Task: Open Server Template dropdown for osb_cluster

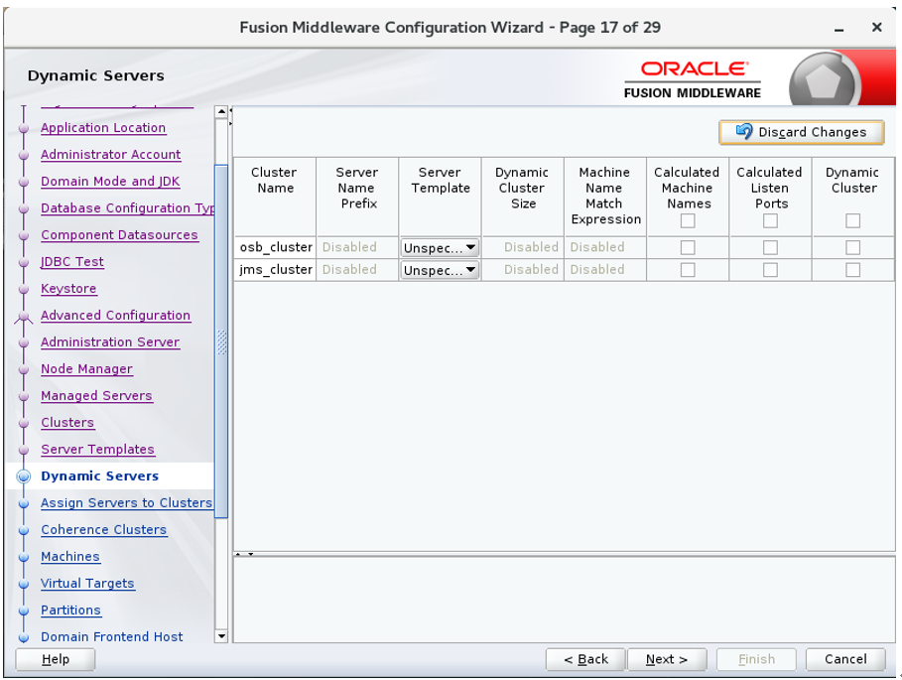Action: [x=440, y=248]
